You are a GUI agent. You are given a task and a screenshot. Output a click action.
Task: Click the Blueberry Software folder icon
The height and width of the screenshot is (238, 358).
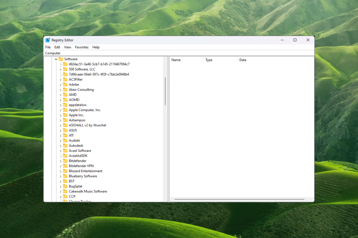(65, 176)
